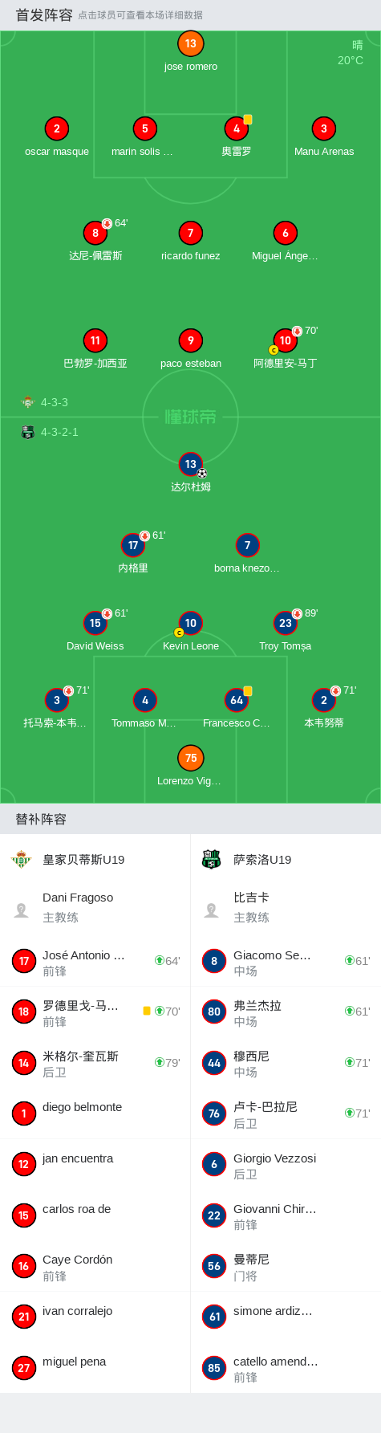
Task: Open 达尔杜姆 number 13 goal scorer badge
Action: point(190,464)
